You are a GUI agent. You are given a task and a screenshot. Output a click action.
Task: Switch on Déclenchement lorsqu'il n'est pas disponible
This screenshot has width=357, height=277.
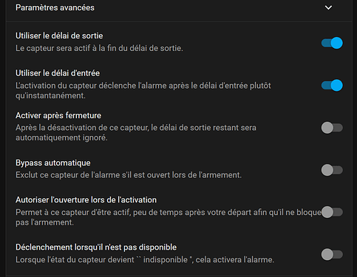click(332, 254)
